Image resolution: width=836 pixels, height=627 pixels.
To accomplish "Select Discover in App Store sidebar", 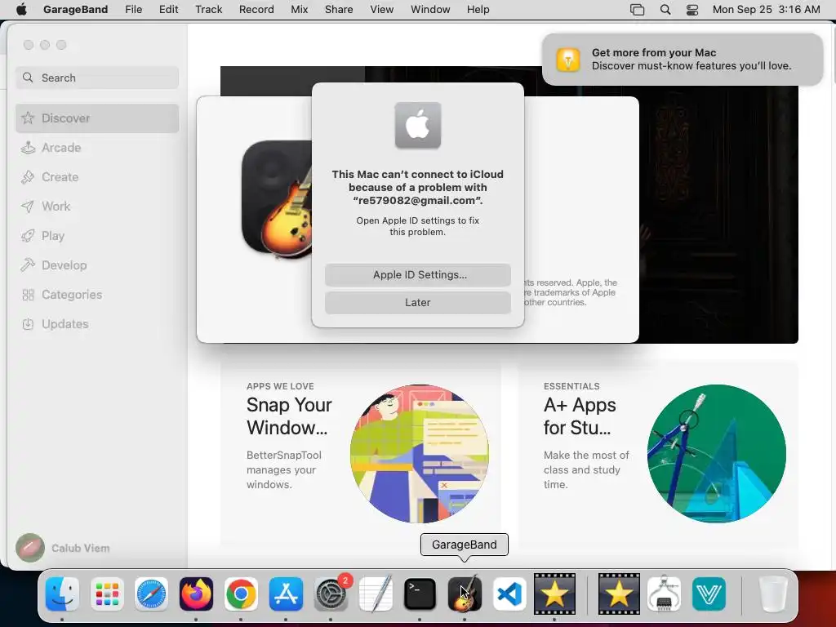I will click(x=97, y=118).
